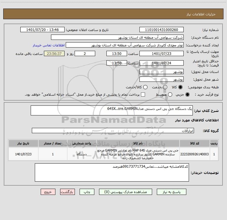Click the جزئیات اطلاعات نیاز header title

201,14
